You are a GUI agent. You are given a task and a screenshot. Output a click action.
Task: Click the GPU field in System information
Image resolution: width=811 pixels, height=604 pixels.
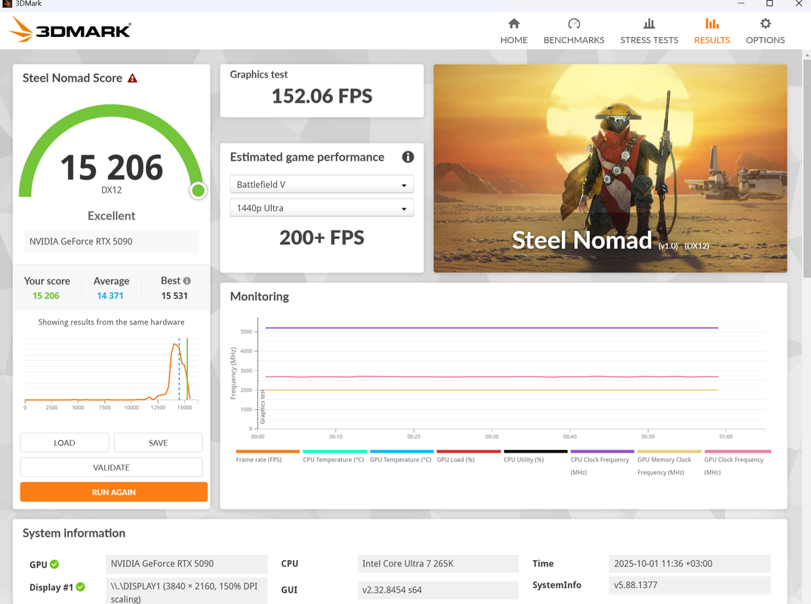pos(187,564)
